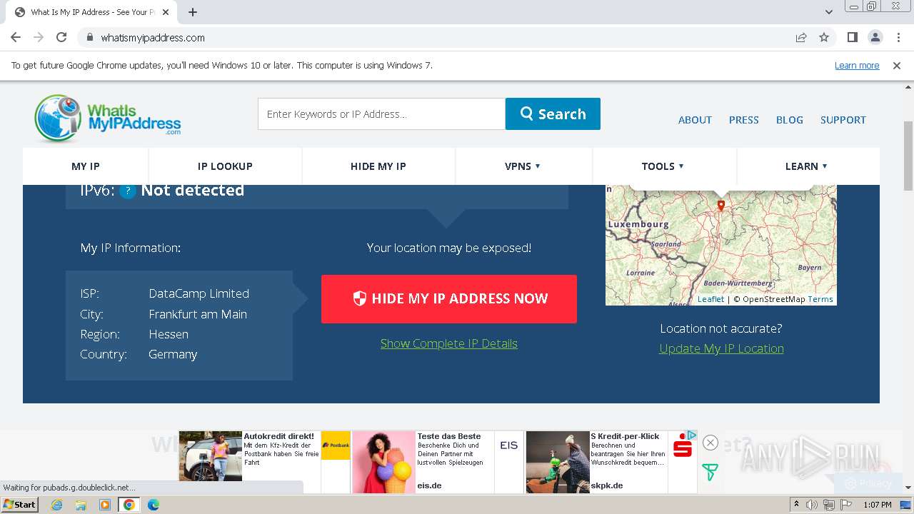Select the MY IP menu item
914x514 pixels.
point(86,166)
